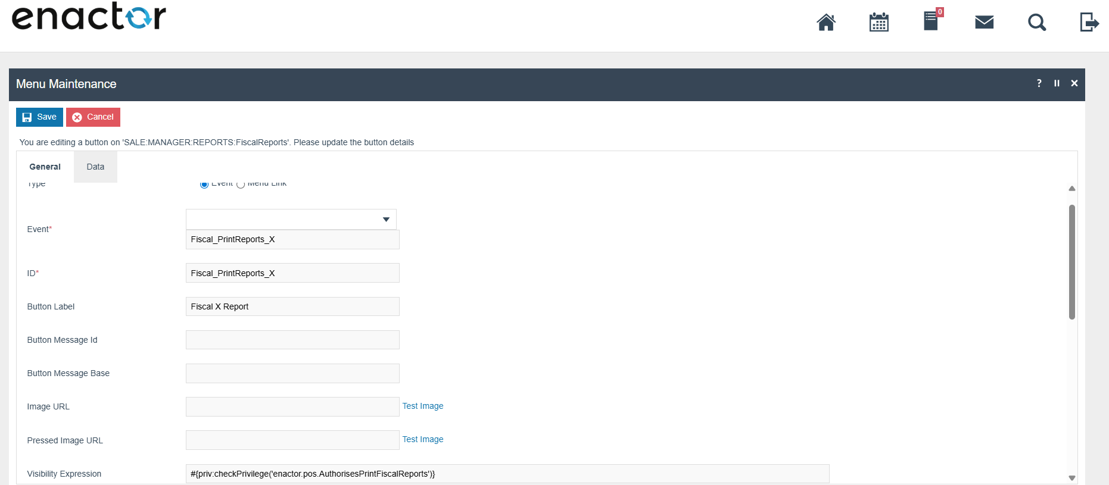Switch to the Data tab
Screen dimensions: 1109x485
click(x=95, y=167)
